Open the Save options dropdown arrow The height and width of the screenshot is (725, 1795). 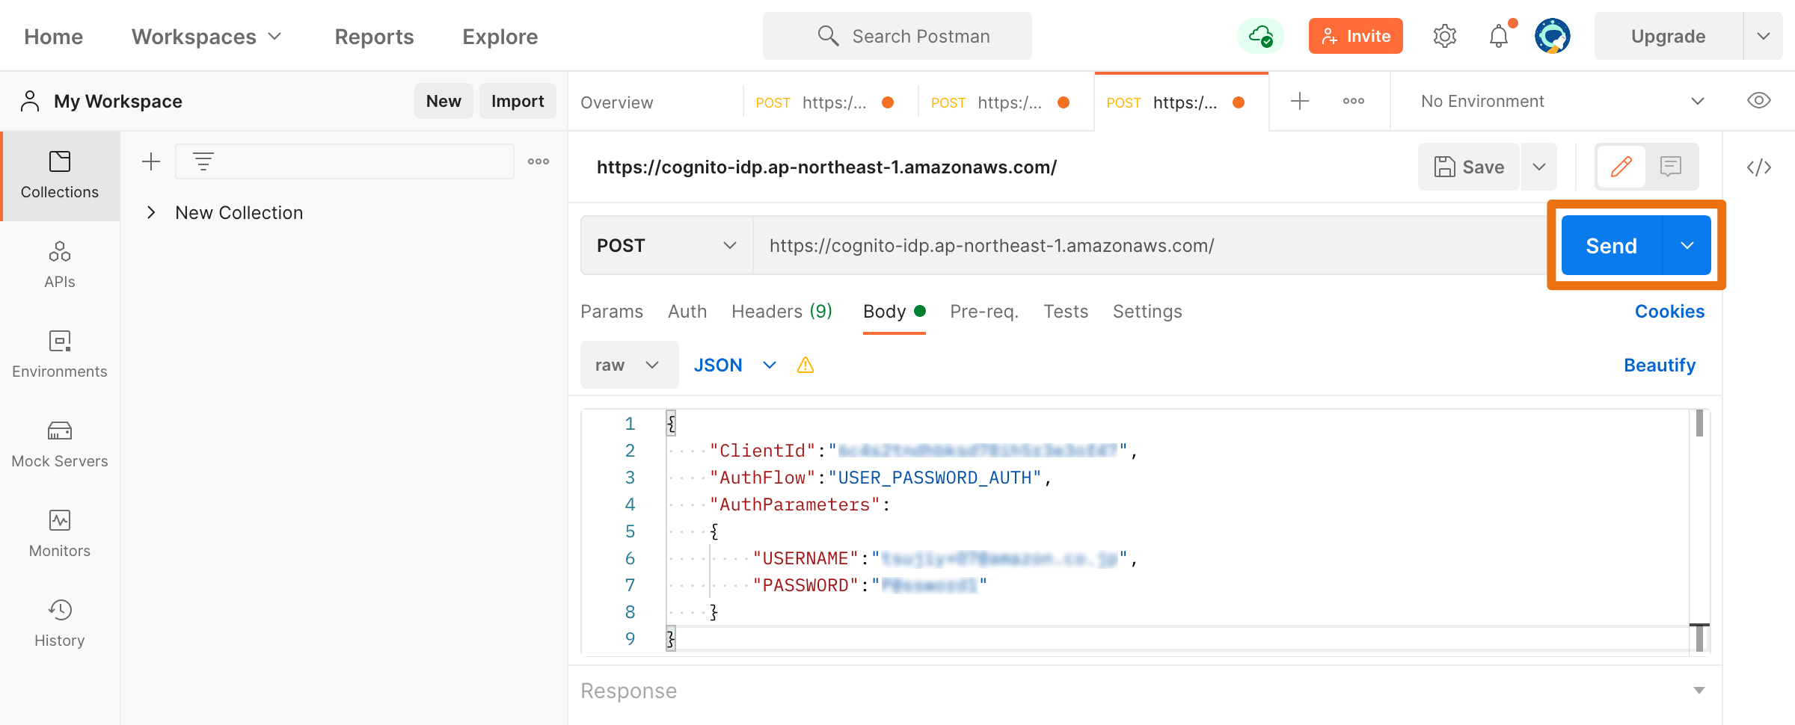tap(1539, 167)
